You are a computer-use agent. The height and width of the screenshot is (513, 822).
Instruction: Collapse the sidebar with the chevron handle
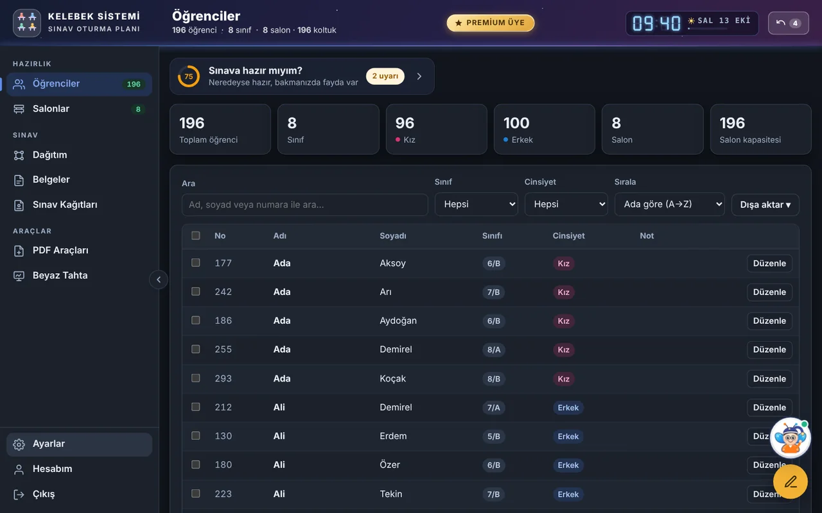pyautogui.click(x=159, y=280)
